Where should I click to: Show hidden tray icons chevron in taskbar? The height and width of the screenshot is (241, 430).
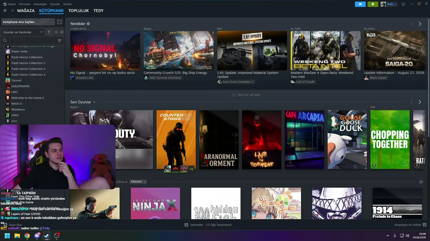(387, 236)
